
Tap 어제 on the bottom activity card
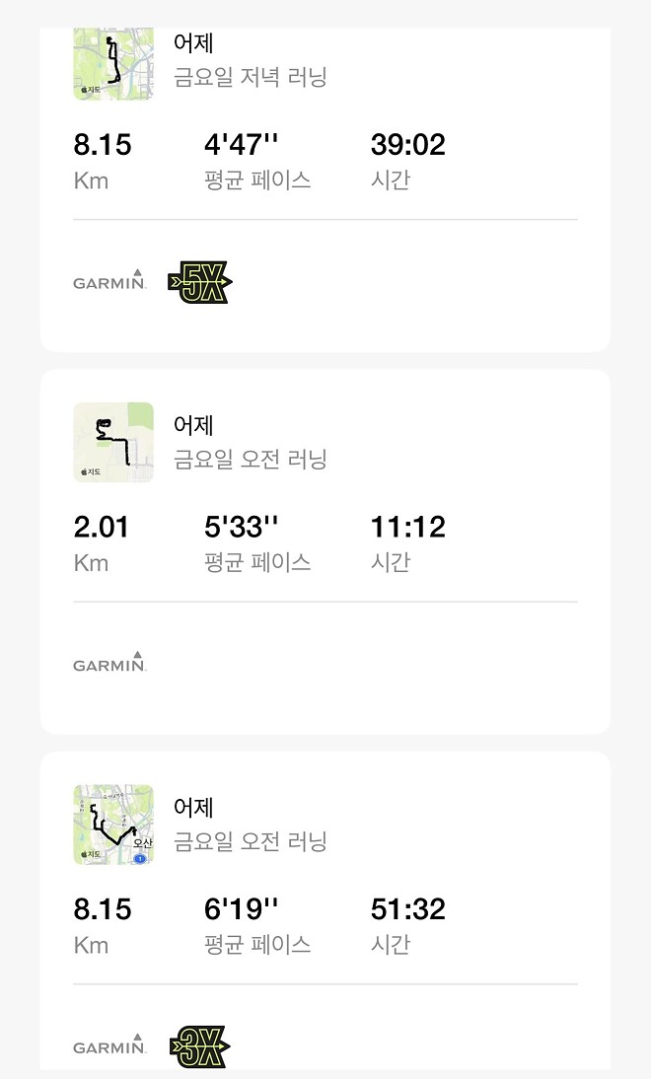[x=192, y=807]
